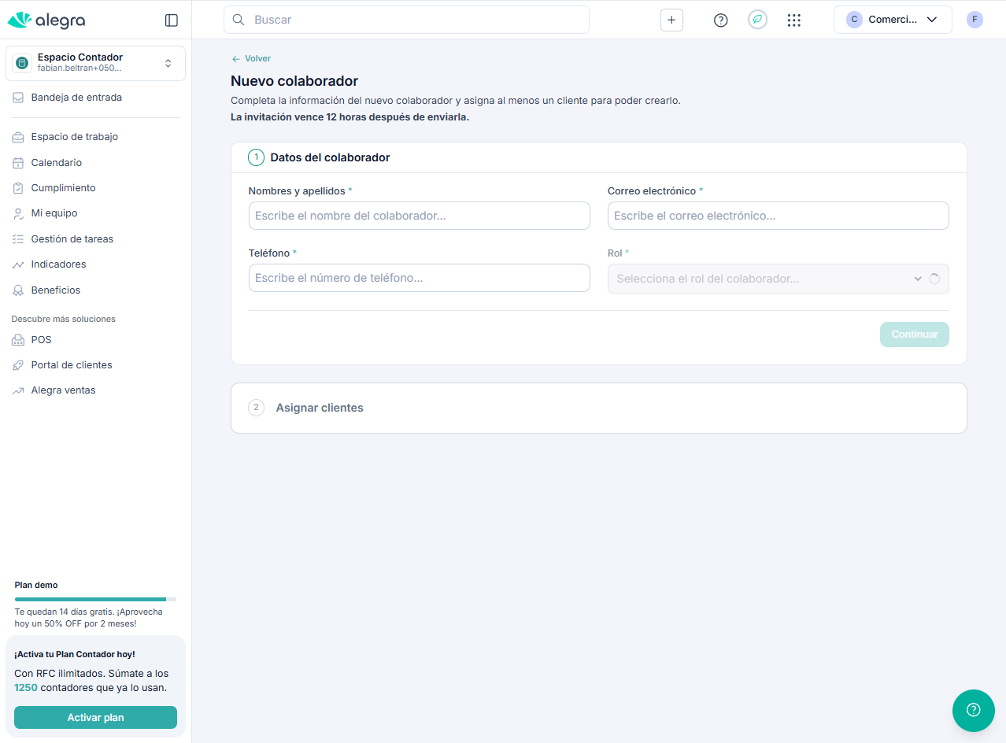Image resolution: width=1006 pixels, height=743 pixels.
Task: Click the user avatar F icon
Action: [975, 20]
